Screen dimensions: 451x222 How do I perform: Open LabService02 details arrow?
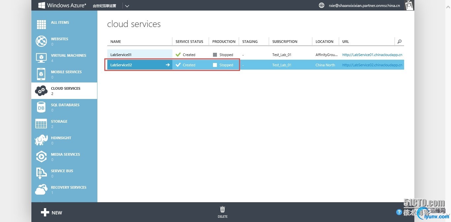click(168, 65)
